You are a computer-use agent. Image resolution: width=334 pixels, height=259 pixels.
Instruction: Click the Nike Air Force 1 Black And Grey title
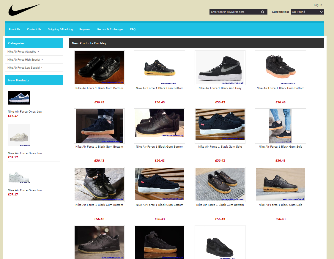coord(220,88)
